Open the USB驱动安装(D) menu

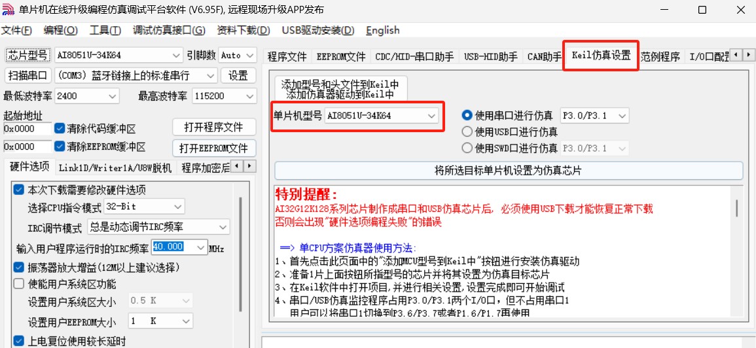[x=318, y=30]
